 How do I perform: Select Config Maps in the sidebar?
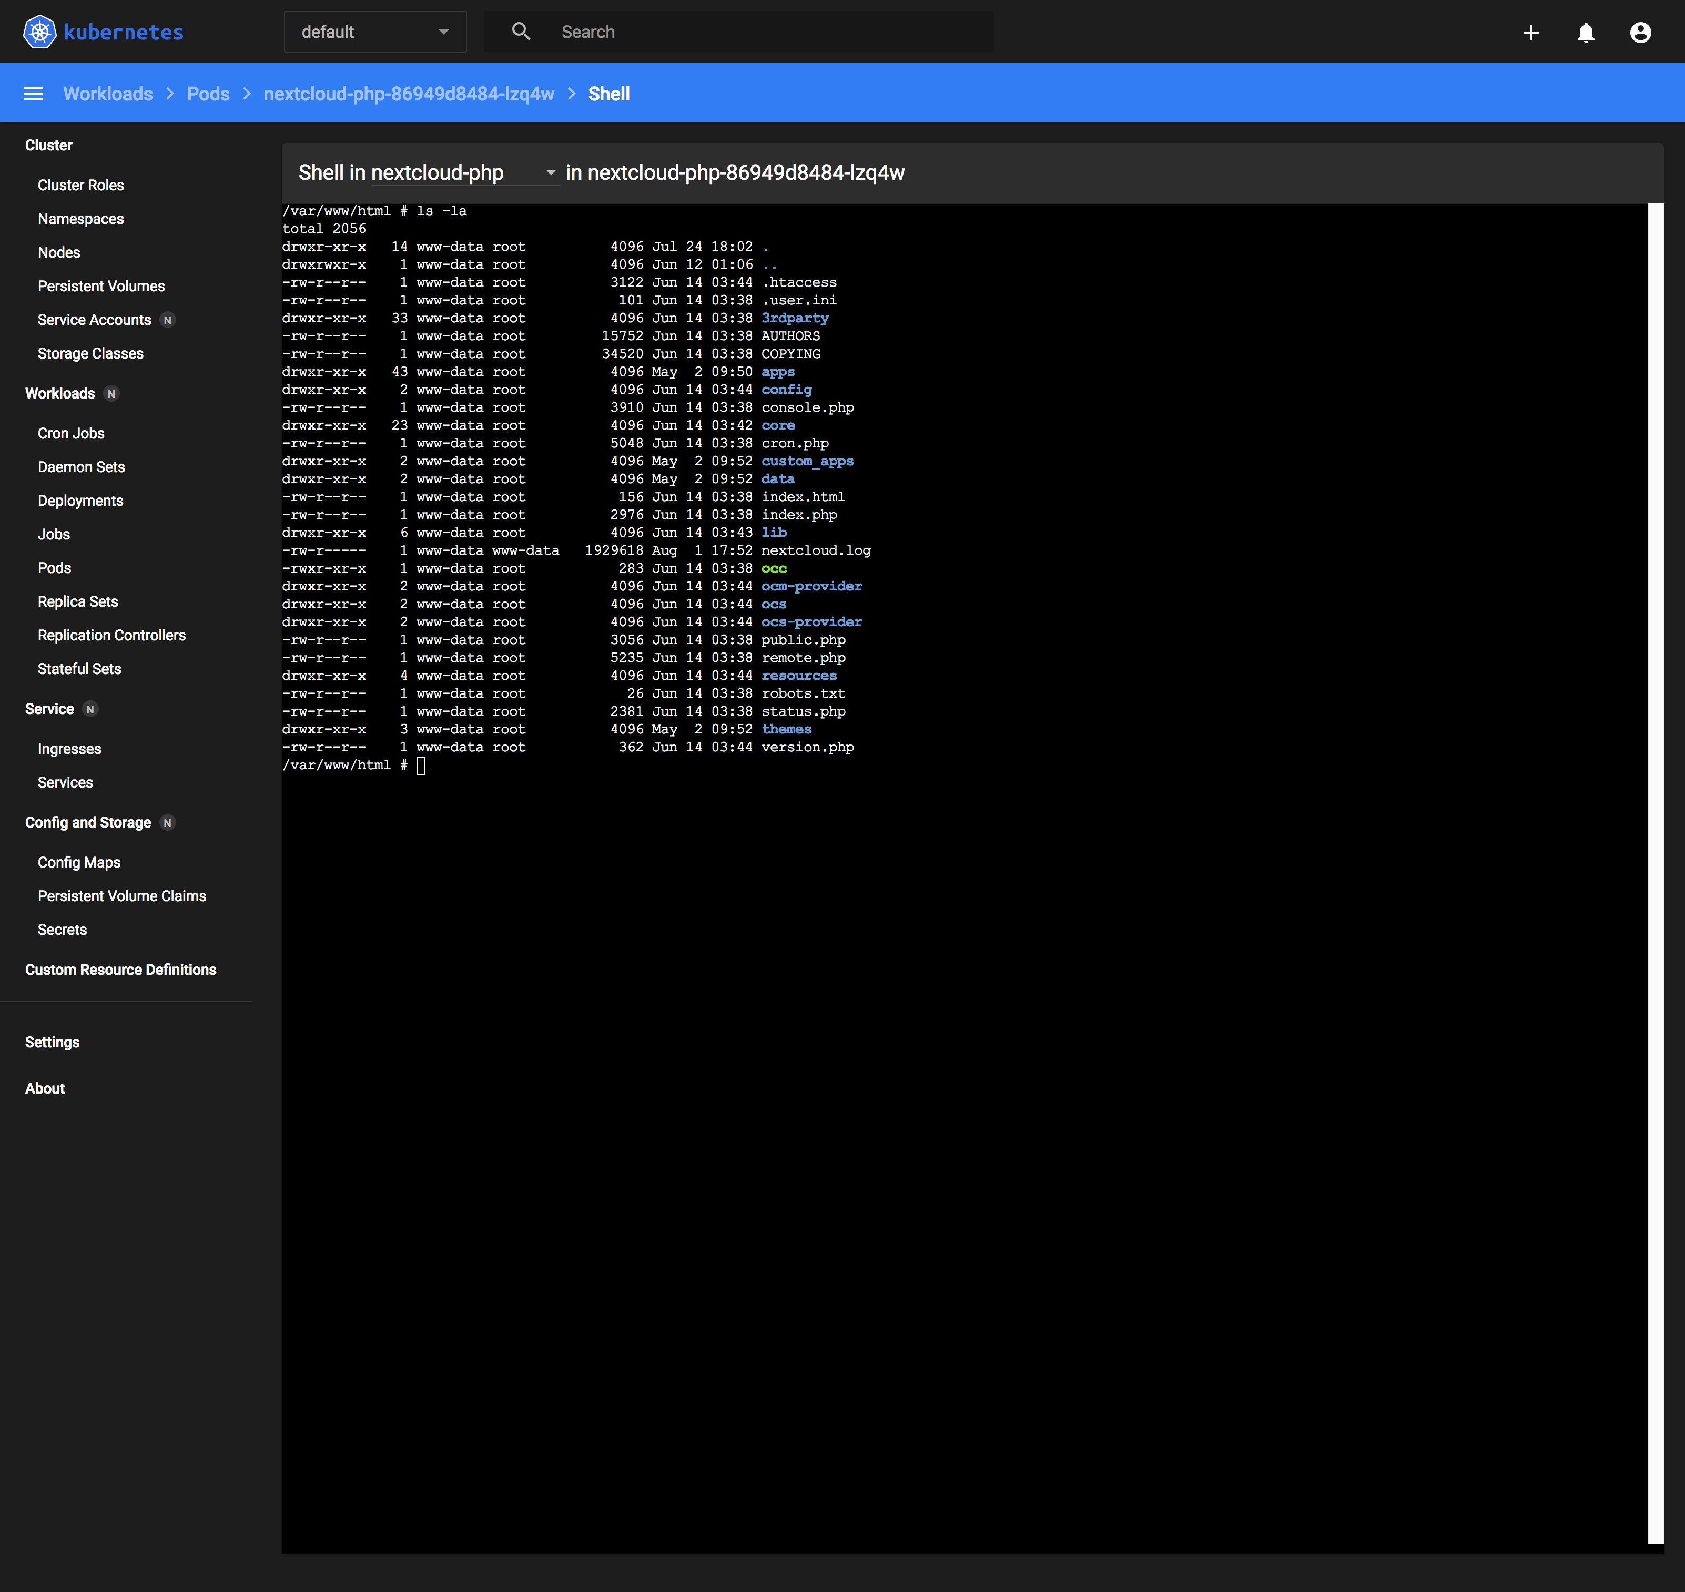pos(78,861)
